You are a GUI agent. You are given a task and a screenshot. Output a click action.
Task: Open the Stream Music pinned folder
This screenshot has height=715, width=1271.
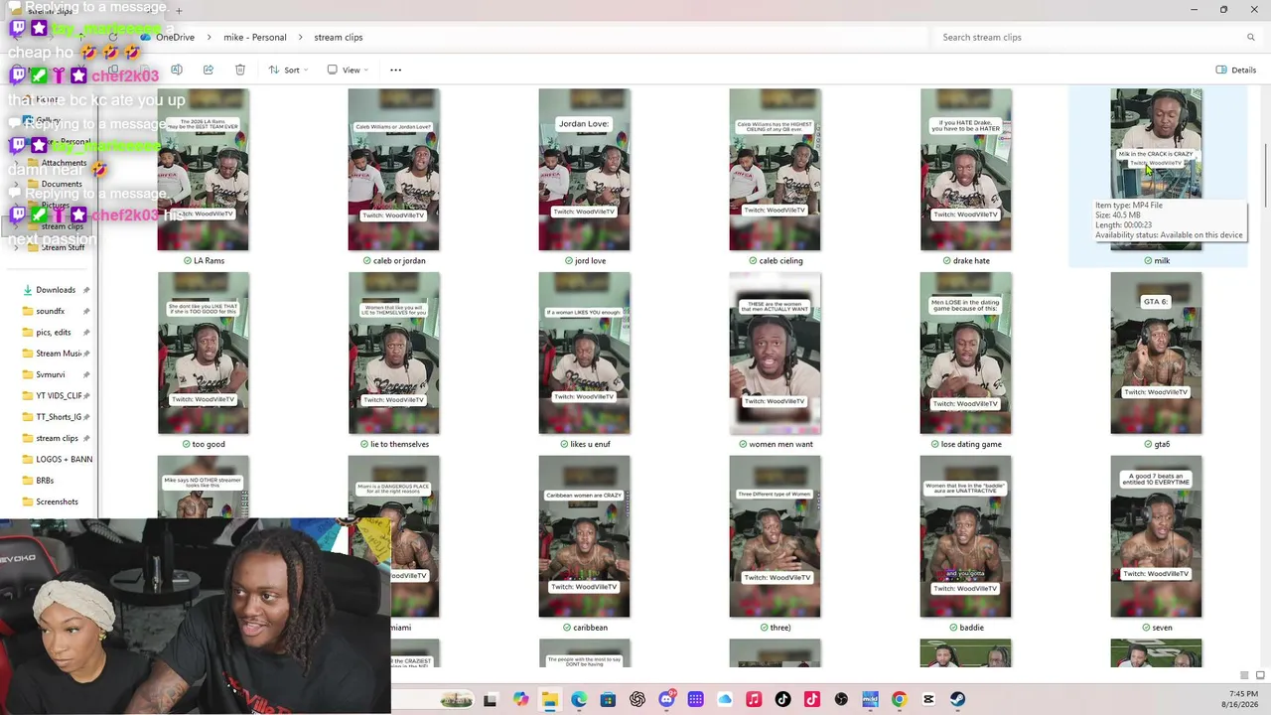point(58,354)
